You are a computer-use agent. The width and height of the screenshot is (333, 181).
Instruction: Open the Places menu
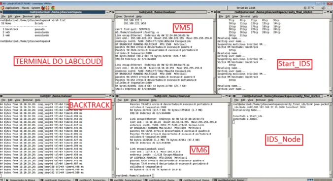[x=25, y=8]
